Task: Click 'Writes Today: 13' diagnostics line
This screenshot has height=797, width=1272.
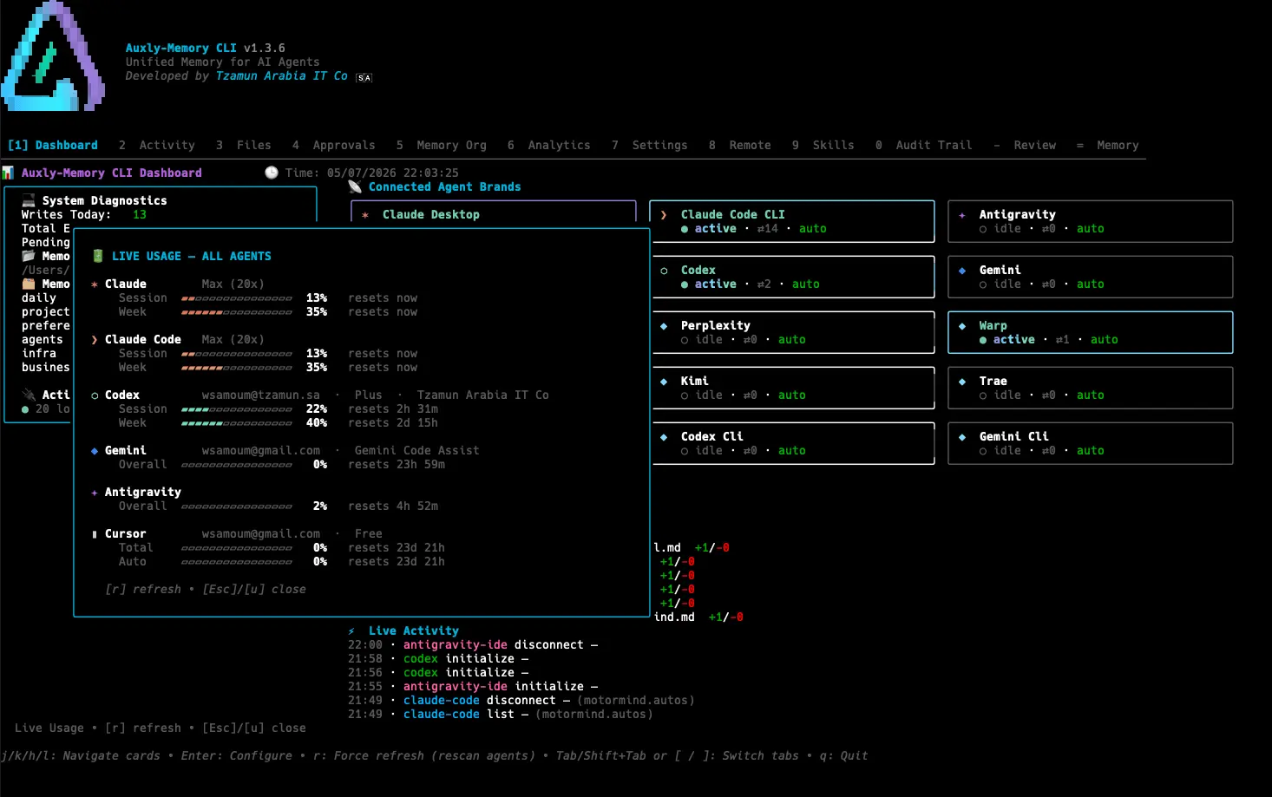Action: tap(84, 215)
